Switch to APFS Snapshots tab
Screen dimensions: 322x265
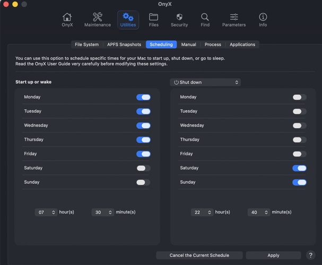click(x=124, y=45)
